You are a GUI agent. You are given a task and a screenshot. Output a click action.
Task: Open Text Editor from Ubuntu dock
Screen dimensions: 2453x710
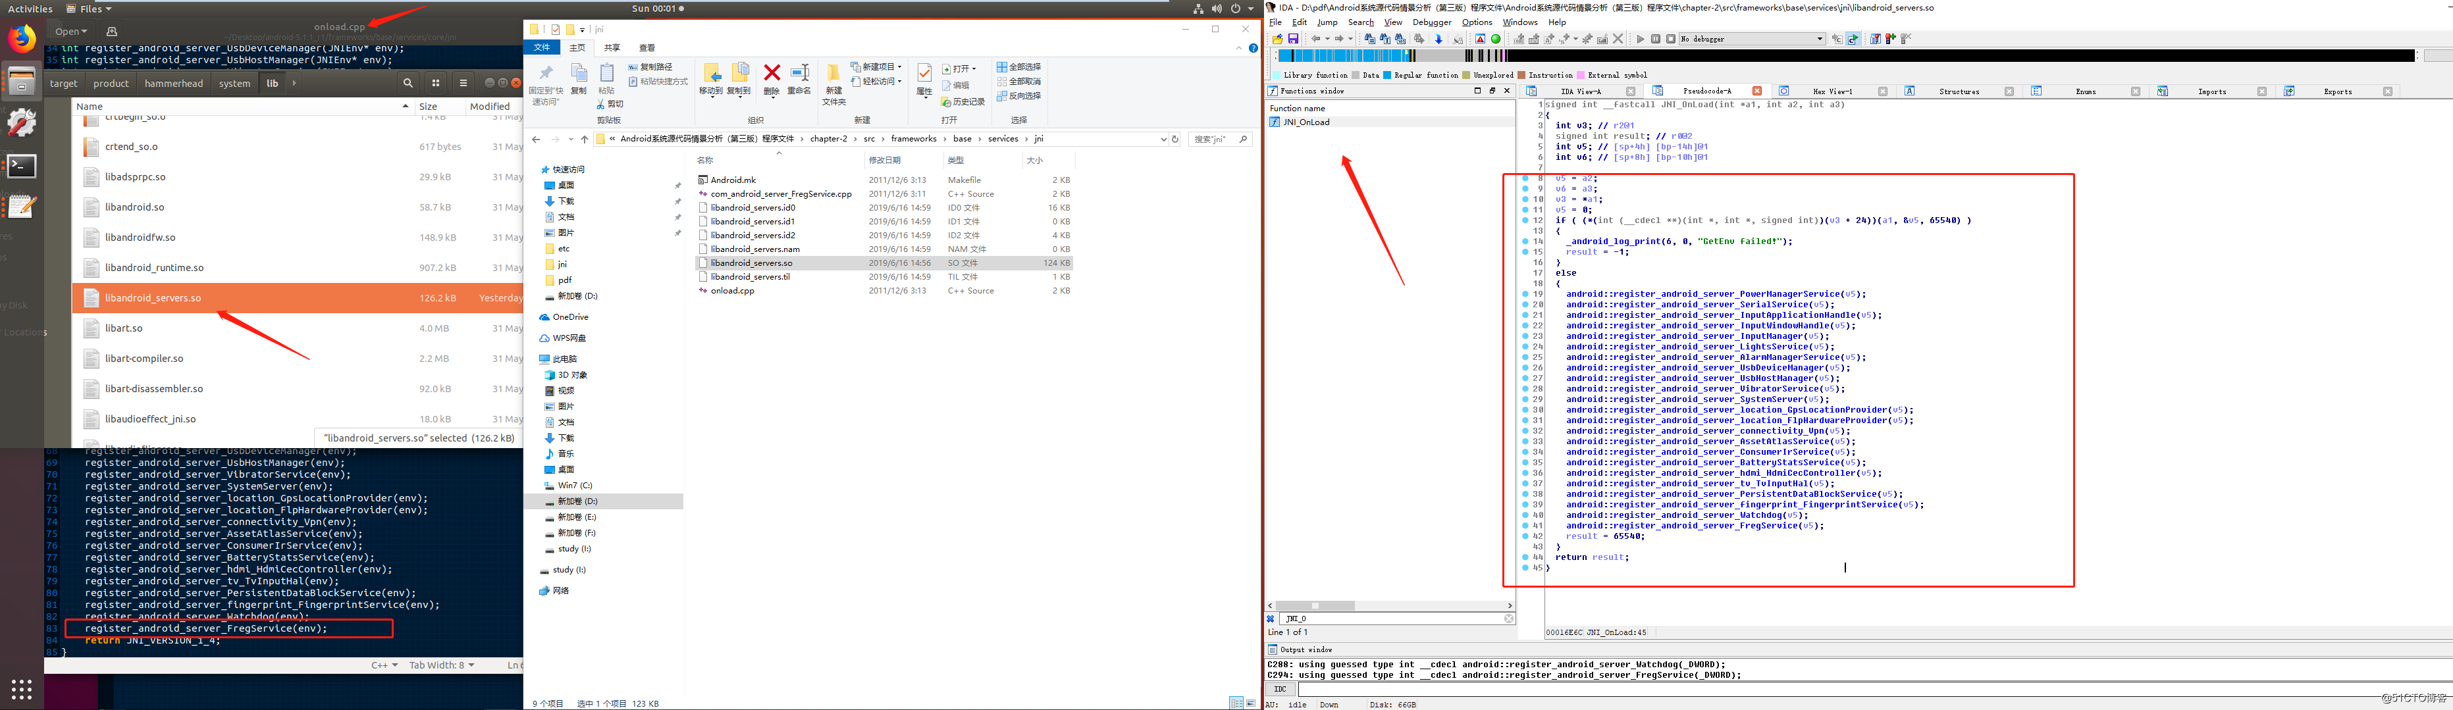click(22, 207)
